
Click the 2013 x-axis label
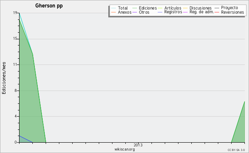pos(138,145)
